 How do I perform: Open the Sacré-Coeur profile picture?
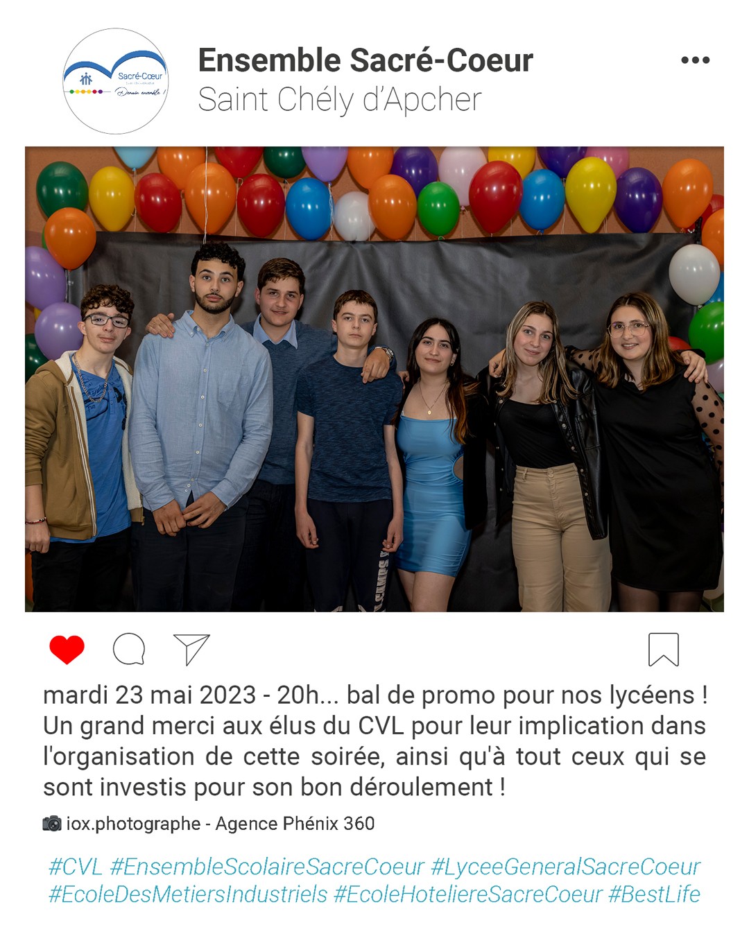point(116,81)
